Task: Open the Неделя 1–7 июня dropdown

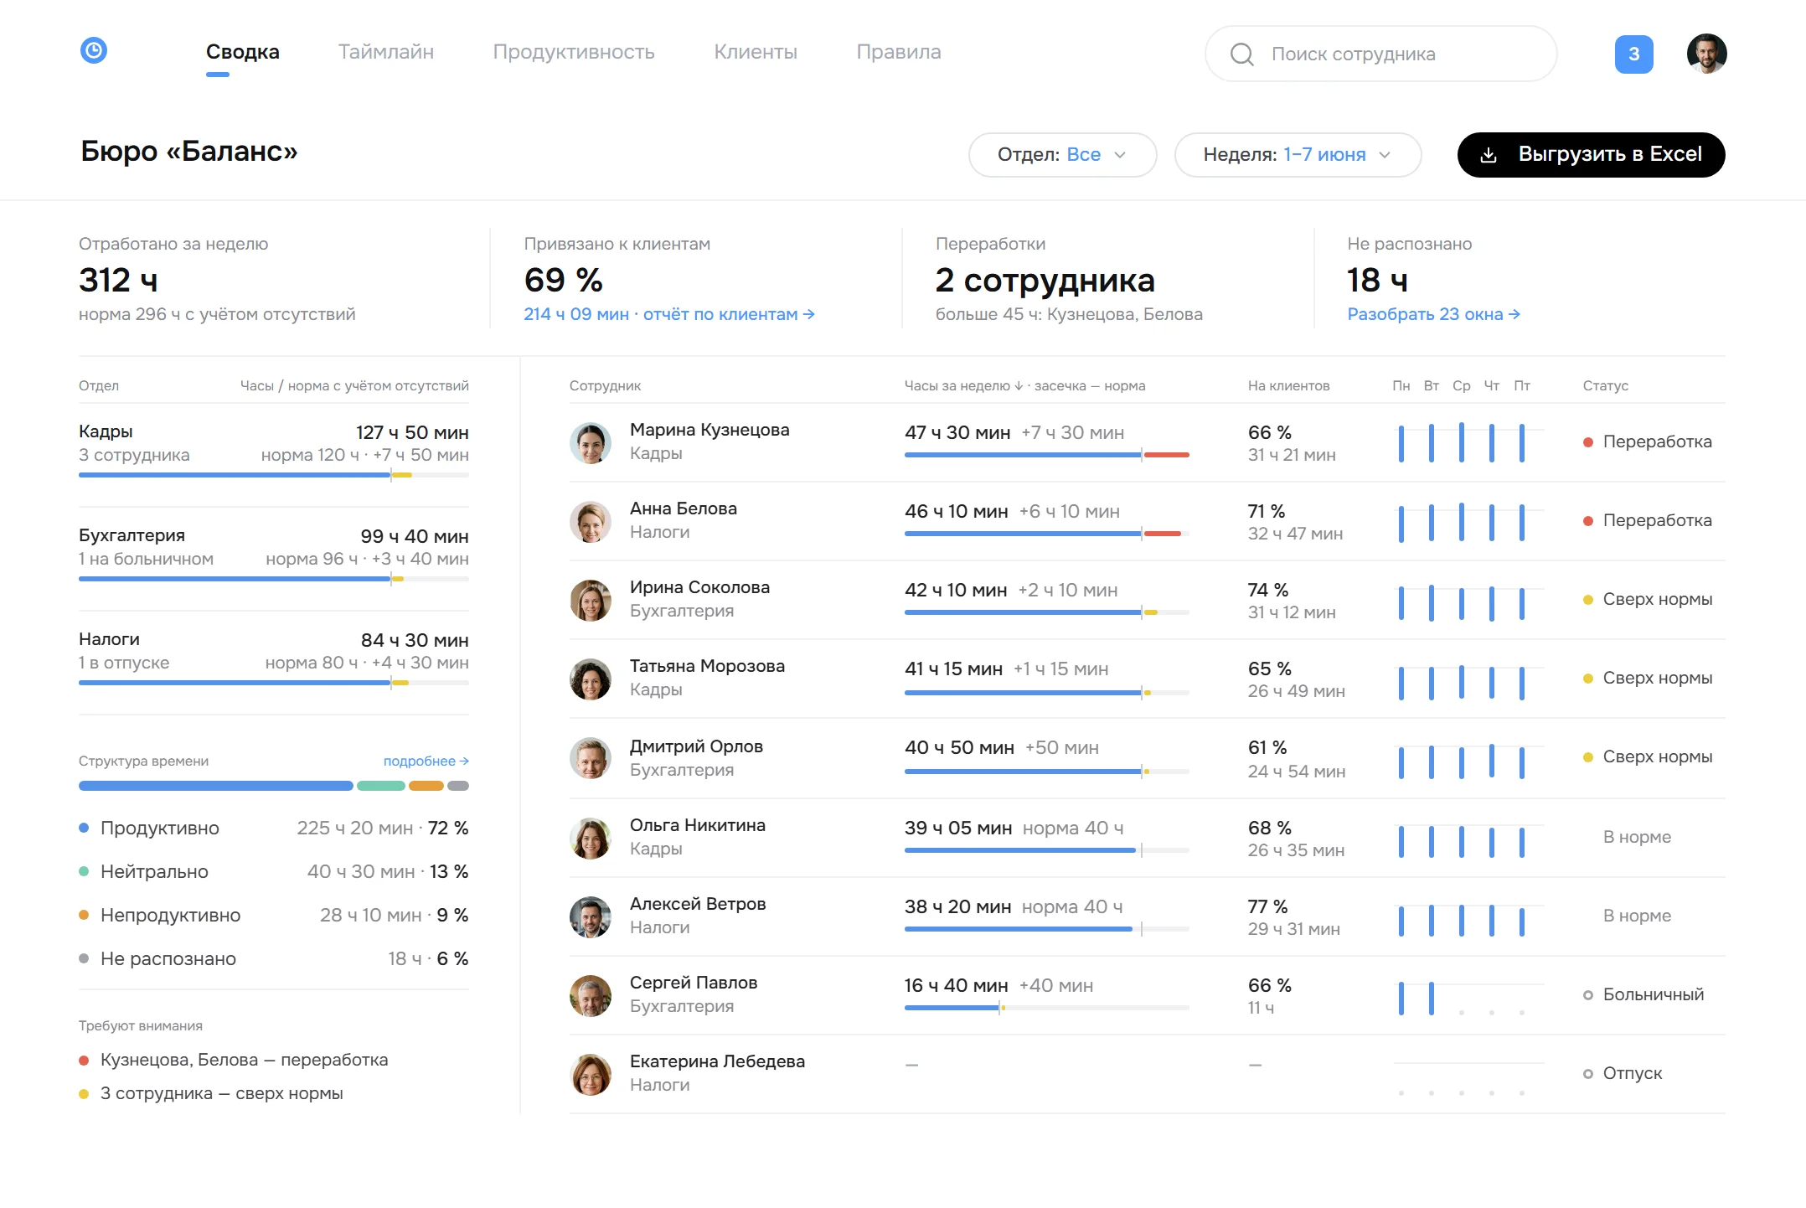Action: tap(1298, 155)
